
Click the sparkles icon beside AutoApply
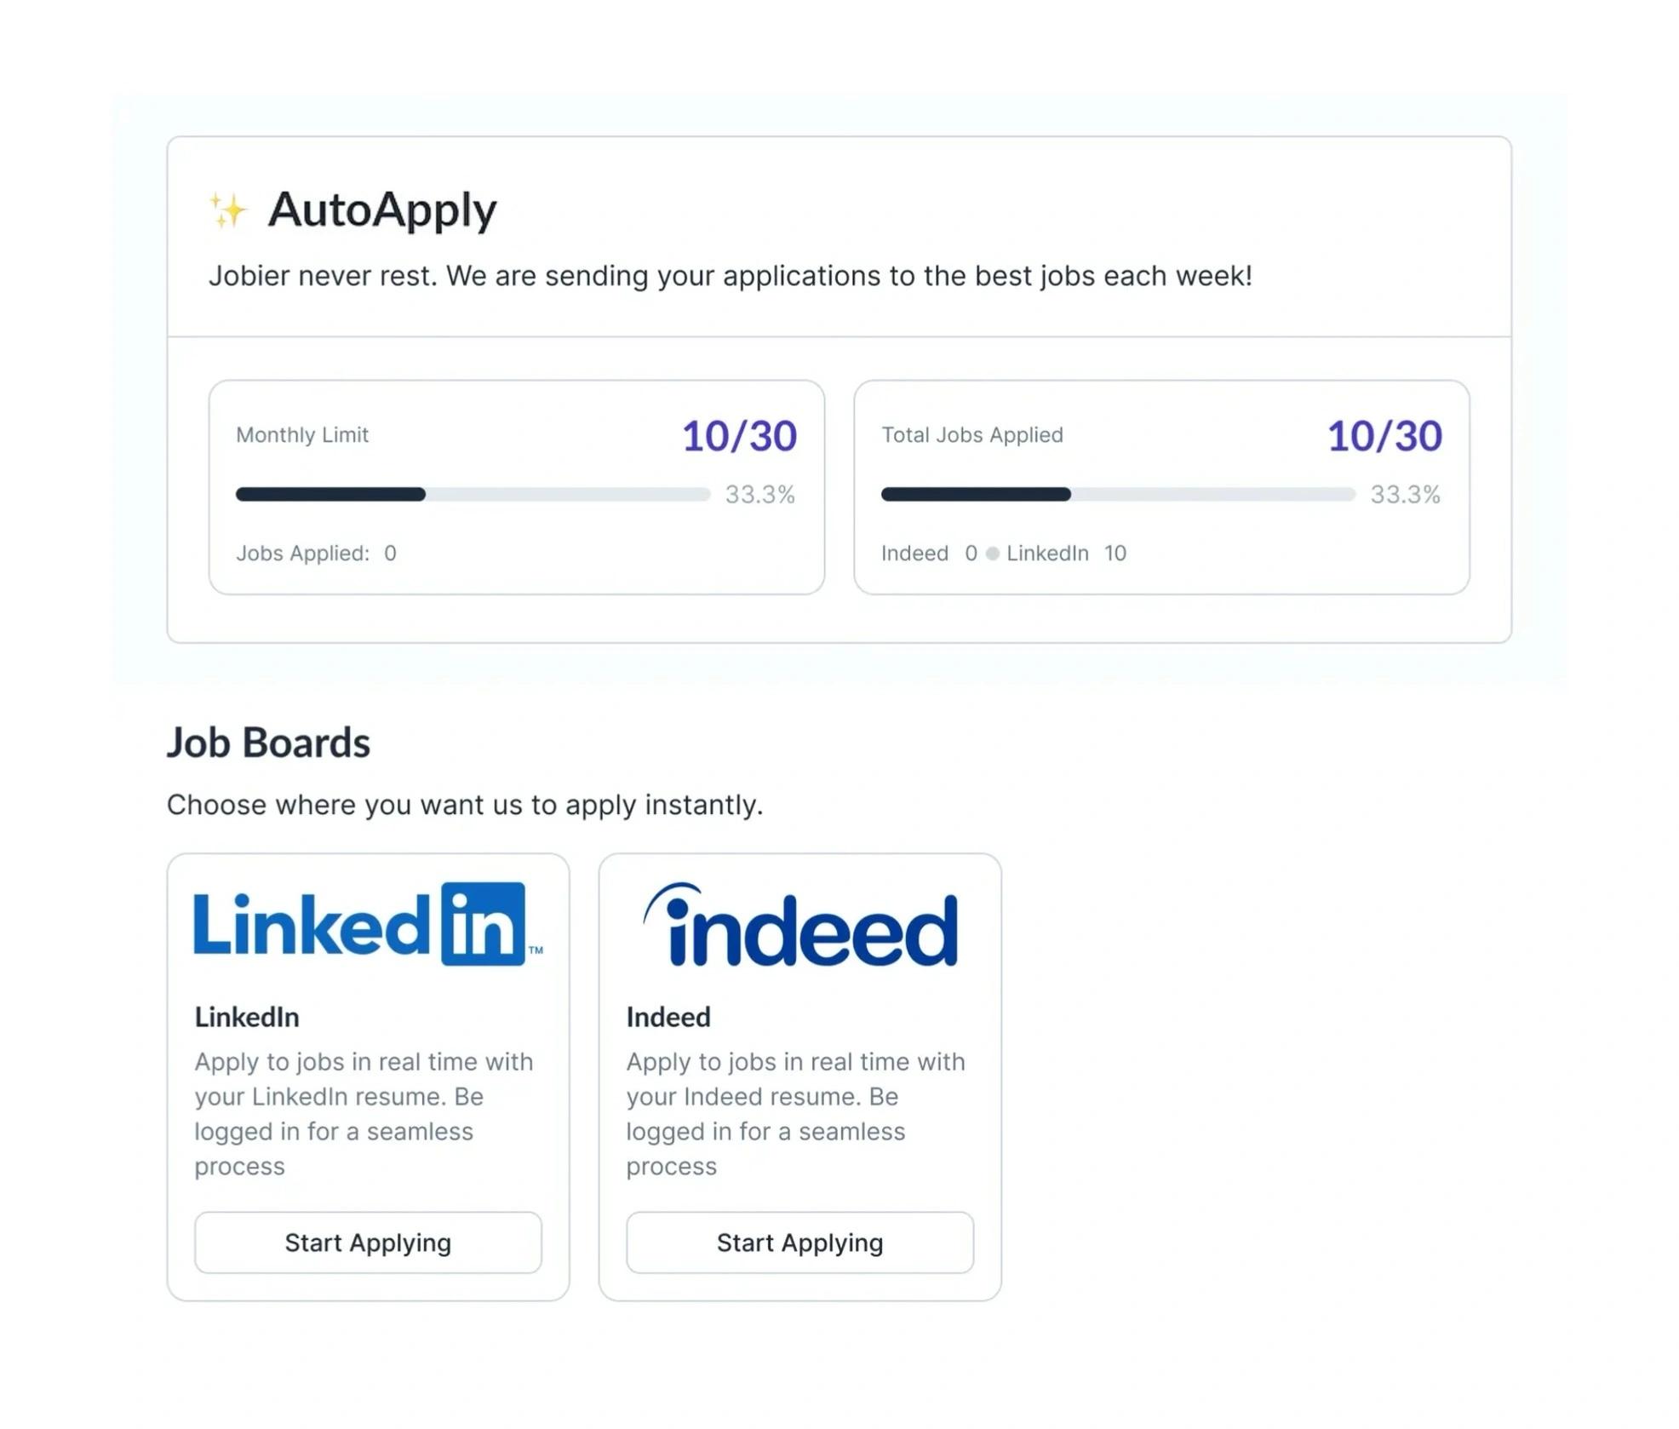(227, 209)
